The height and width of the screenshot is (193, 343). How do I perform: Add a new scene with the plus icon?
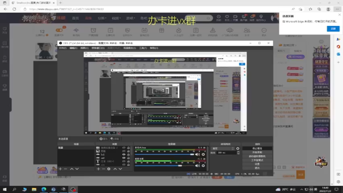coord(60,169)
